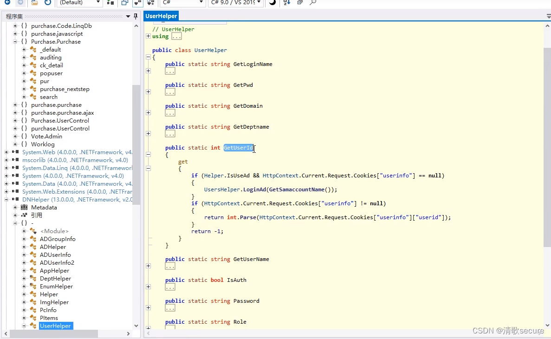Select the purchase.javascript namespace
The height and width of the screenshot is (339, 551).
coord(57,34)
